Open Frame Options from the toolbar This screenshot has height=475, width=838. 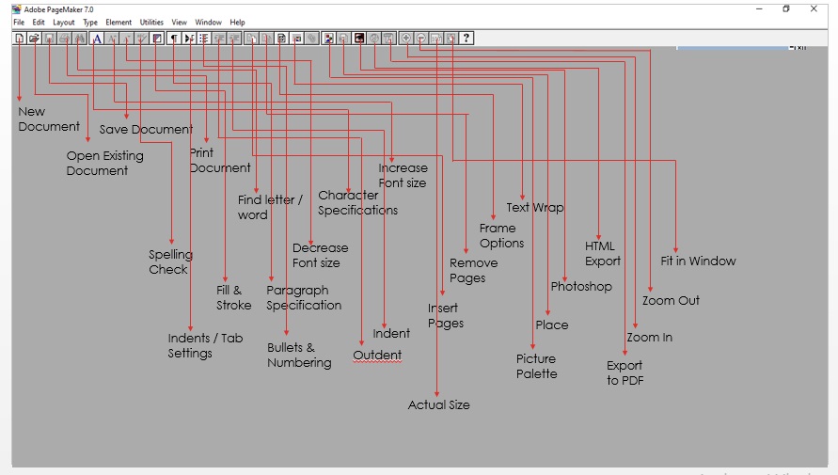[x=280, y=39]
